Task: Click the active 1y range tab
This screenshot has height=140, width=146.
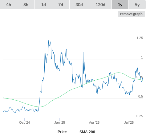Action: (120, 5)
